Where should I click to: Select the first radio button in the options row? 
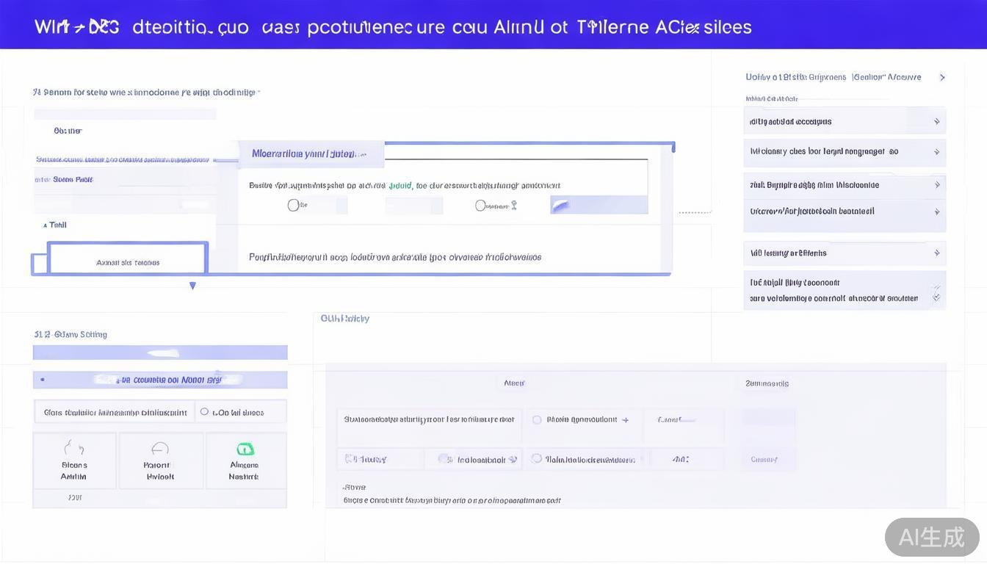pyautogui.click(x=293, y=206)
